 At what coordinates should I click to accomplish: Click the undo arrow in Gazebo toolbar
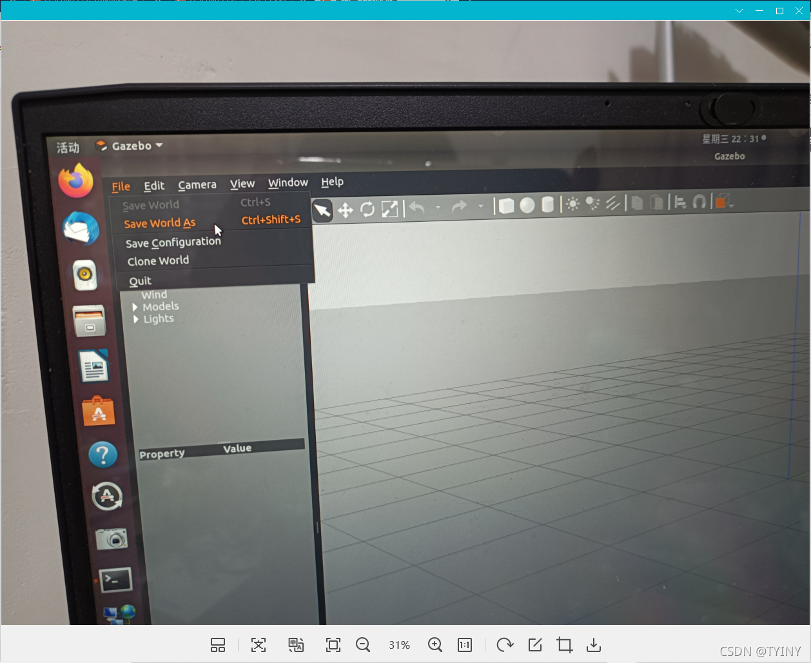click(417, 208)
